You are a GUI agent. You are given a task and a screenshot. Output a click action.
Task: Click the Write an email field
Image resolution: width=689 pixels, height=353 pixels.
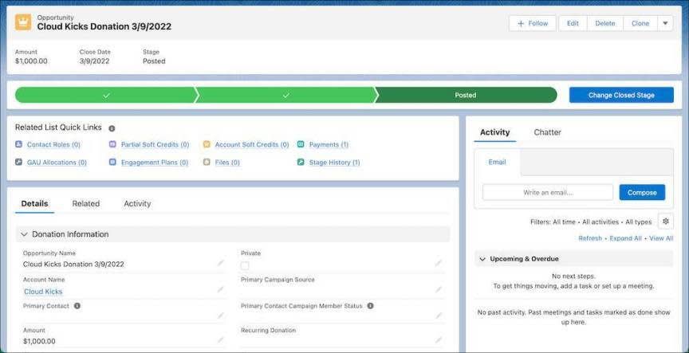pyautogui.click(x=548, y=192)
